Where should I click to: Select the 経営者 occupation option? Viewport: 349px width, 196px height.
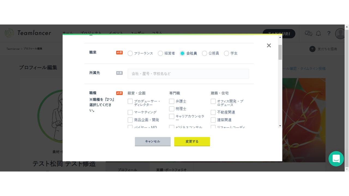tap(161, 53)
